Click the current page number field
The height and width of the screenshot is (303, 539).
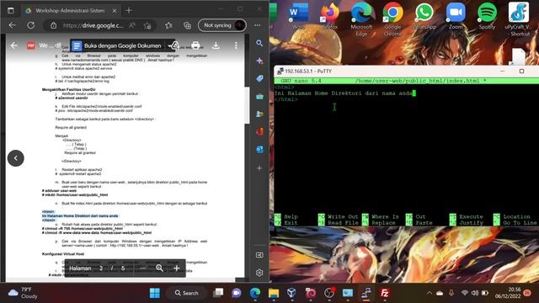(x=101, y=268)
